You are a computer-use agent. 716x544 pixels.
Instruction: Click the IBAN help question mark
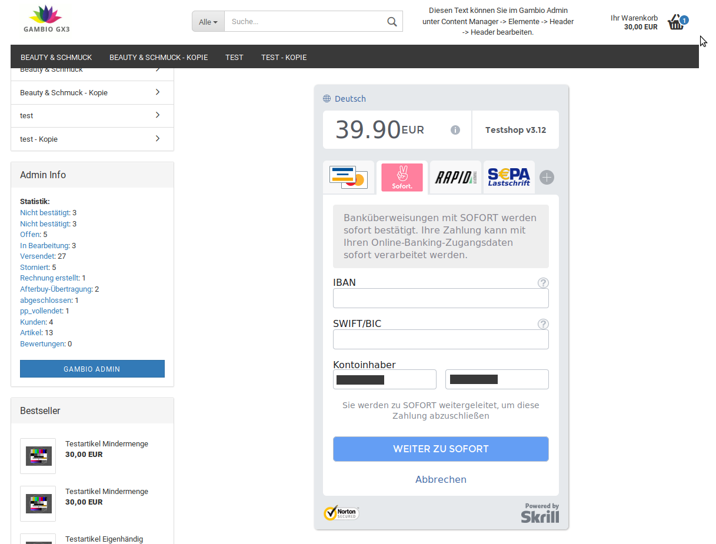[543, 283]
